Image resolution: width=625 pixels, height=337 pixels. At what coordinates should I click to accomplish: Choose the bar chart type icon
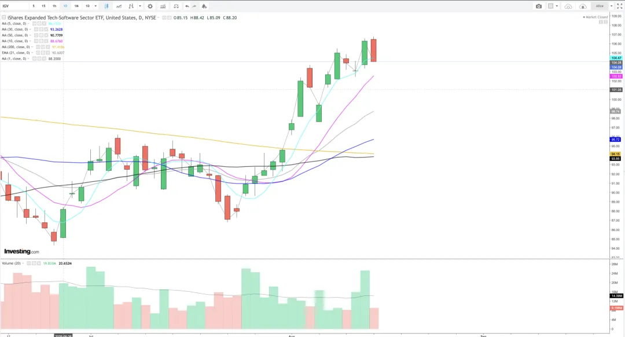coord(131,6)
